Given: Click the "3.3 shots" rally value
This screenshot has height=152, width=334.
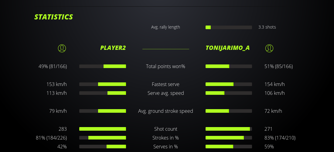Looking at the screenshot, I should (267, 27).
